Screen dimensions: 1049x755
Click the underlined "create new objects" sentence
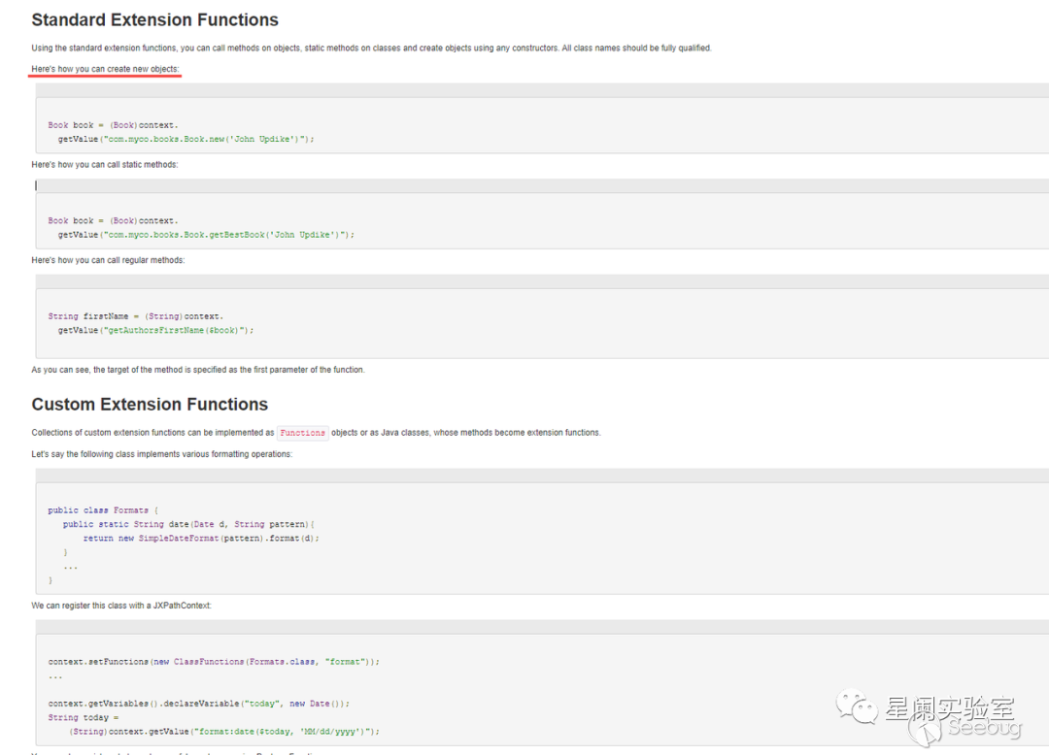coord(105,69)
